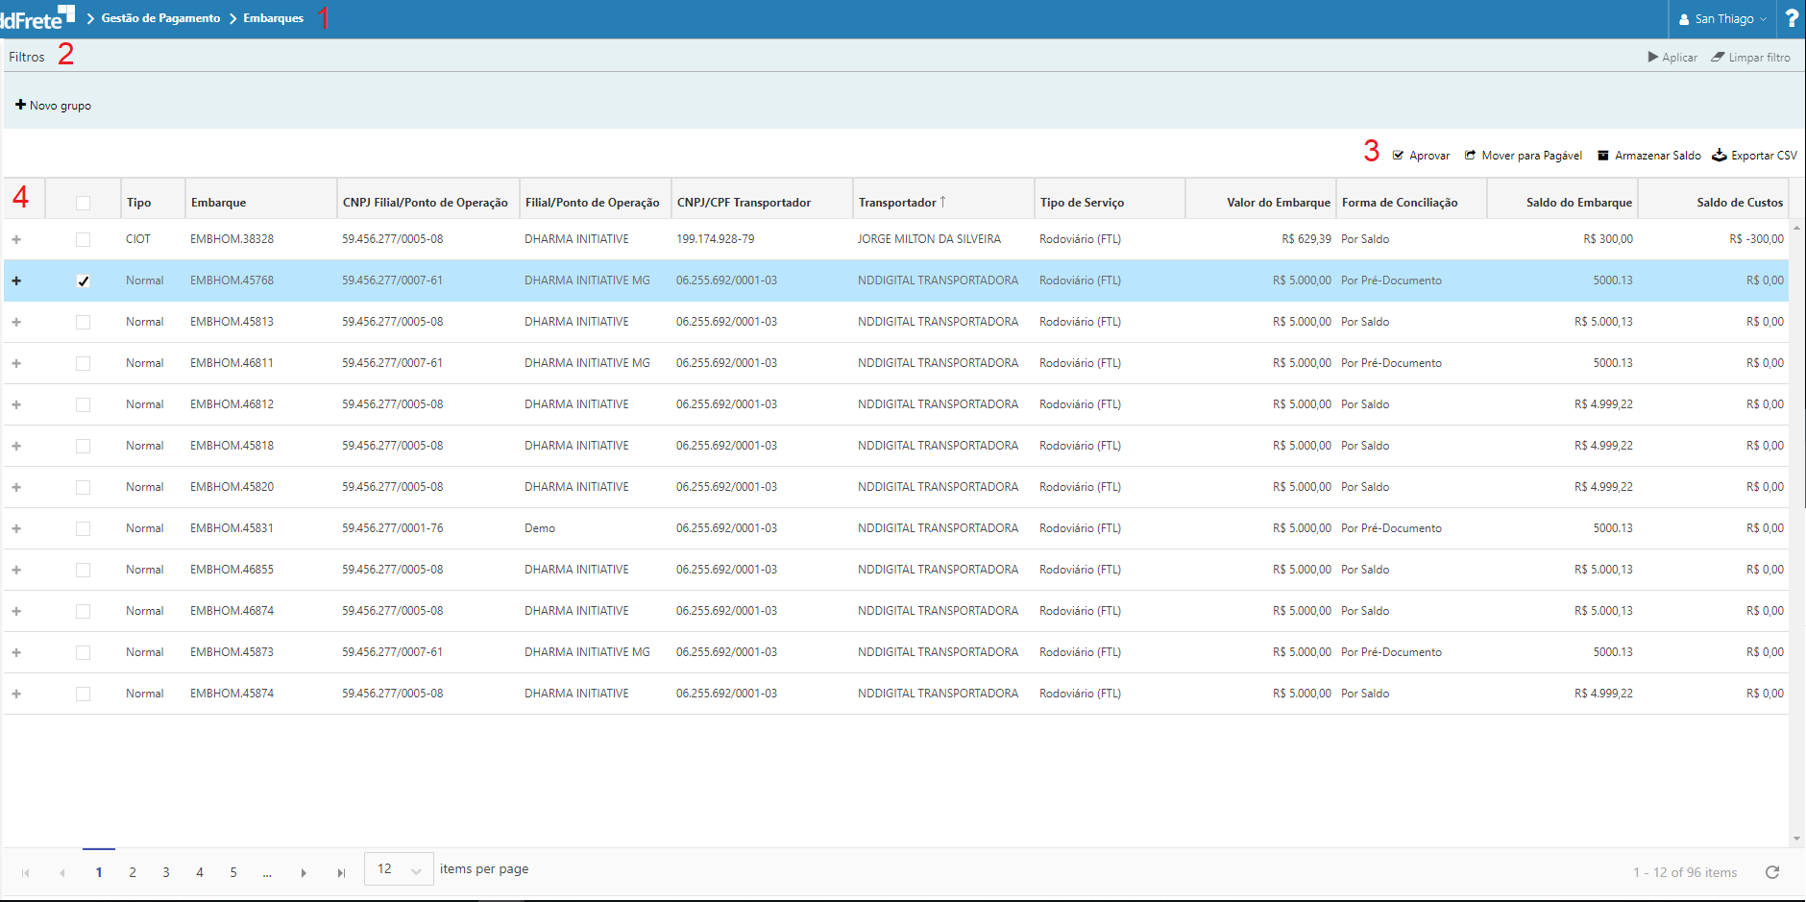Viewport: 1806px width, 902px height.
Task: Click the Limpar filtro eraser button
Action: coord(1750,58)
